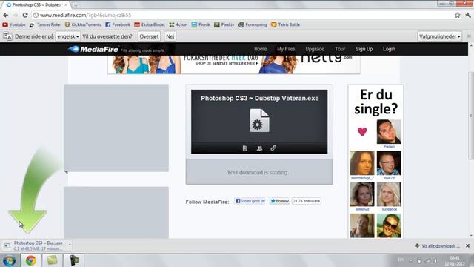The height and width of the screenshot is (267, 474).
Task: Click the Photoshop CS3 exe file icon
Action: 259,120
